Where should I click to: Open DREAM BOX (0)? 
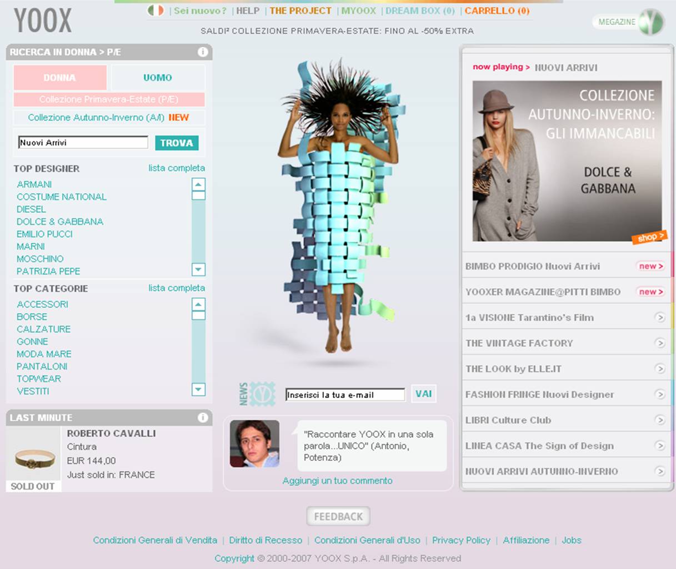[x=420, y=11]
